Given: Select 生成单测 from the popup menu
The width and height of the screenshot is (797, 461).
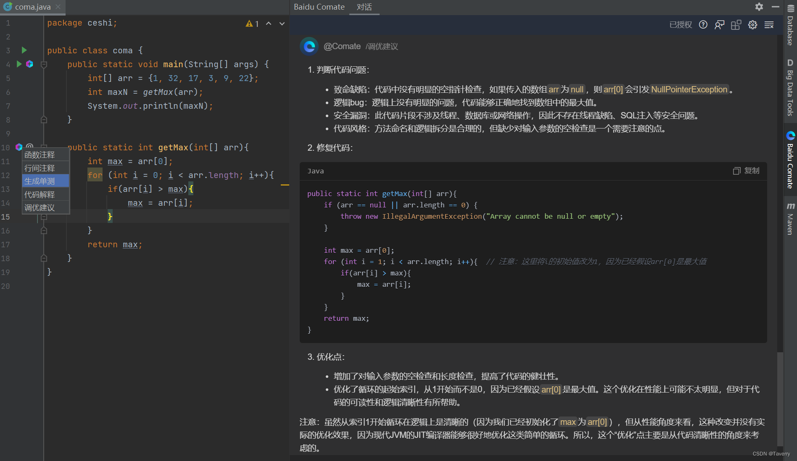Looking at the screenshot, I should coord(45,181).
